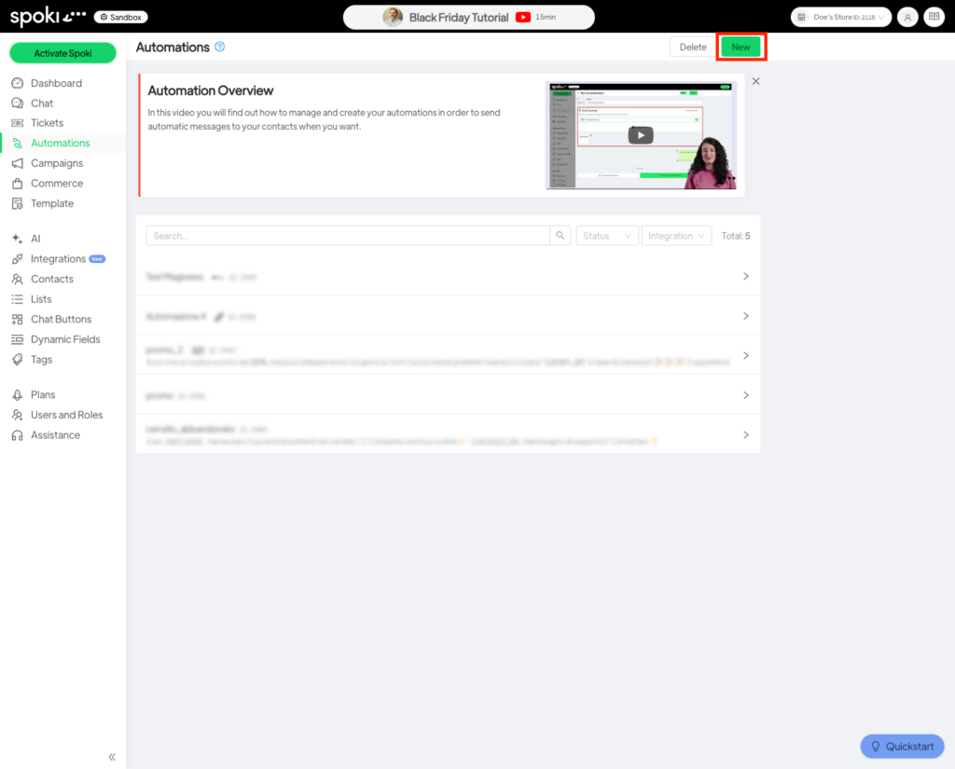
Task: Expand the first automation row chevron
Action: point(745,277)
